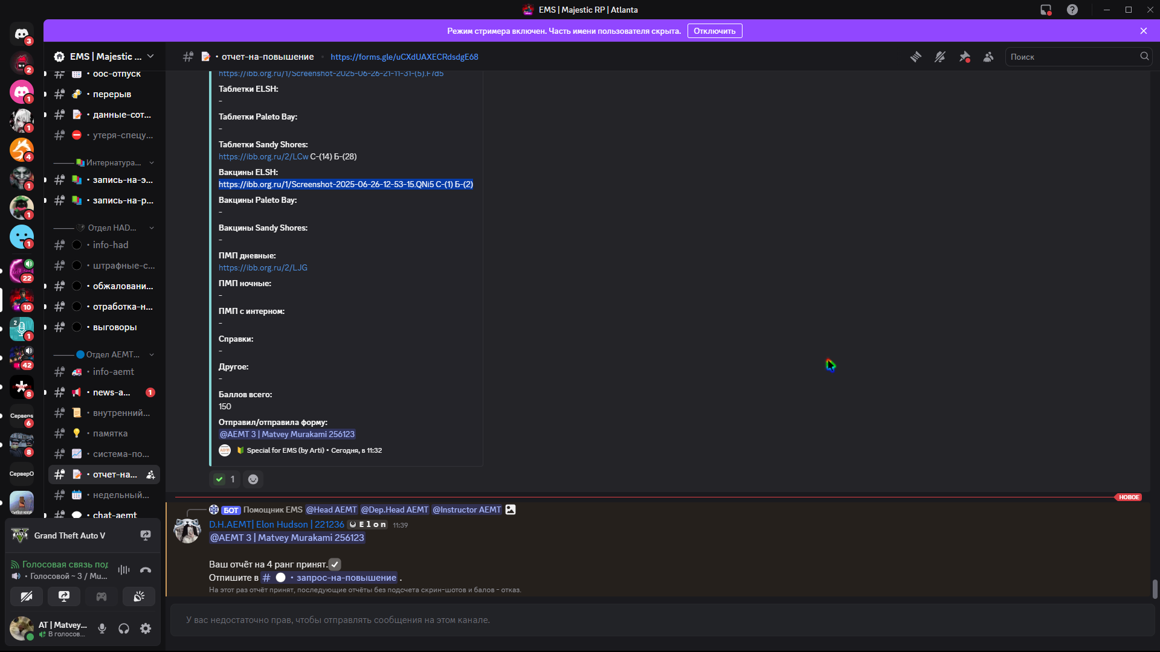This screenshot has width=1160, height=652.
Task: Open the Таблетки Sandy Shores ibb.org.ru link
Action: [x=263, y=156]
